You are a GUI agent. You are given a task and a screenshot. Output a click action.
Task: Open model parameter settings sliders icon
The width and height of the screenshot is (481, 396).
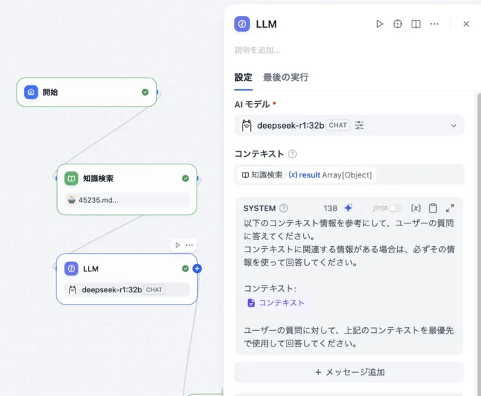point(359,126)
